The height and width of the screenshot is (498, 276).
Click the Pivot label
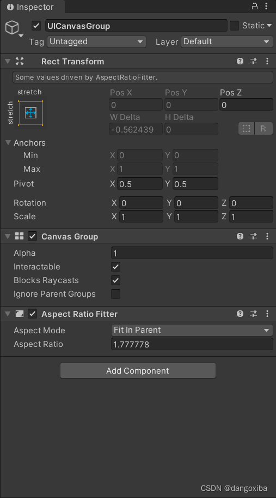(x=24, y=184)
